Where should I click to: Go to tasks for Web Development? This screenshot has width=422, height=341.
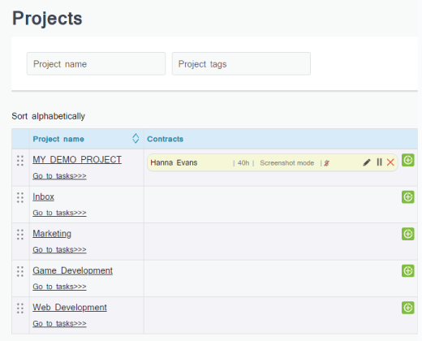point(59,323)
